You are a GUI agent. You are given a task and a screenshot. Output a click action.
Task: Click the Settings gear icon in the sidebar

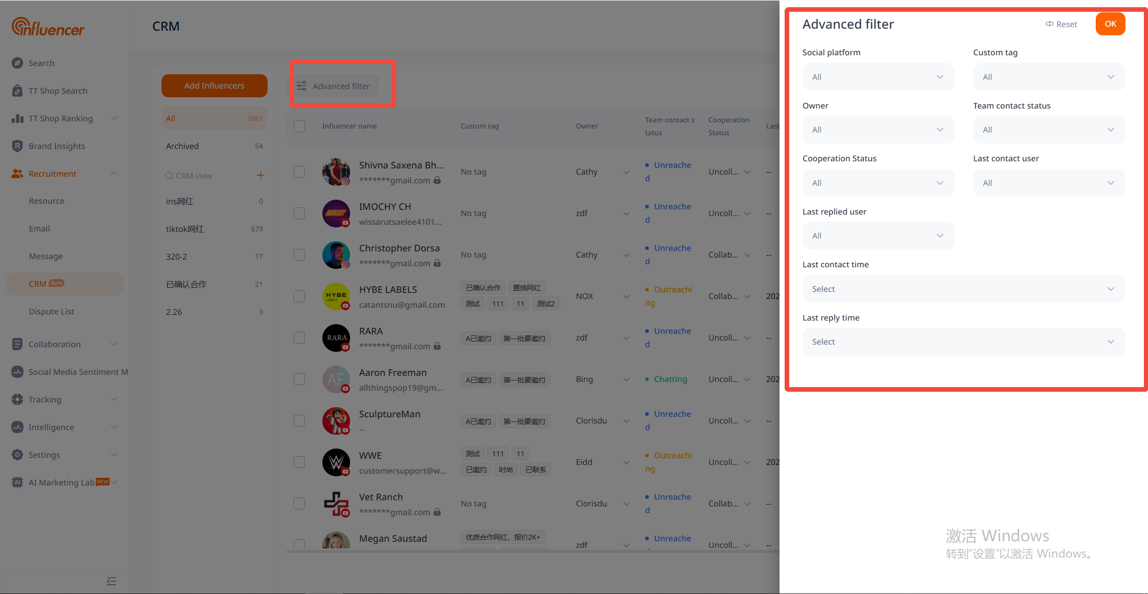[17, 455]
